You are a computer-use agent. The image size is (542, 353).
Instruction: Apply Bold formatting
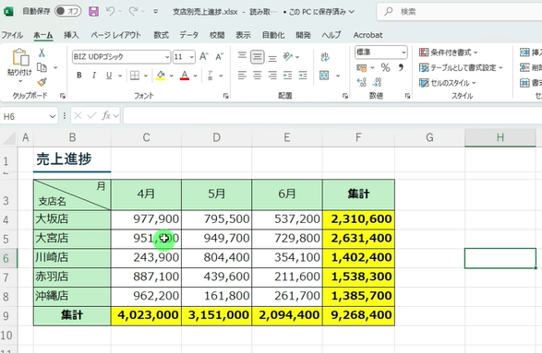[x=79, y=76]
